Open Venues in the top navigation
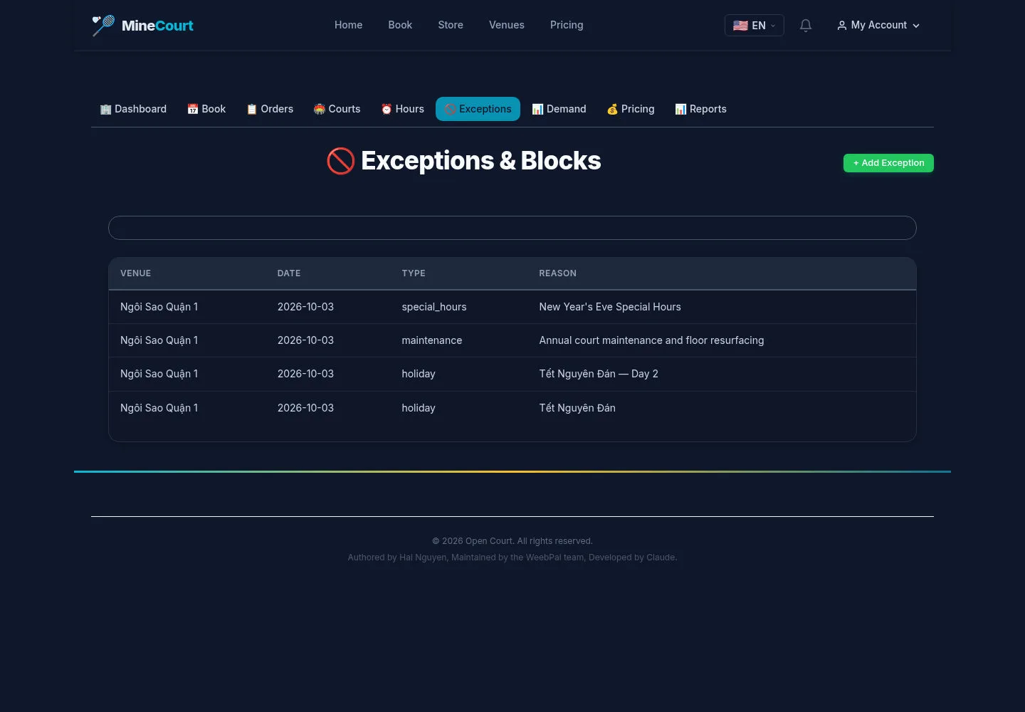 pos(507,25)
